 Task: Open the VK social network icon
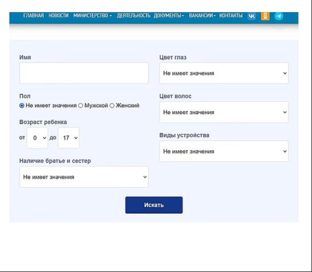click(252, 16)
